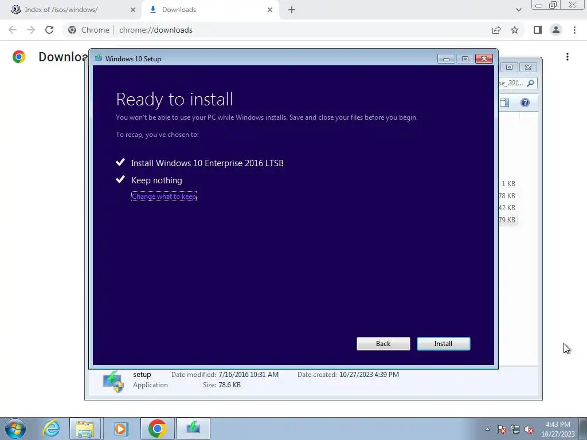
Task: Click the muted volume tray icon
Action: (x=529, y=429)
